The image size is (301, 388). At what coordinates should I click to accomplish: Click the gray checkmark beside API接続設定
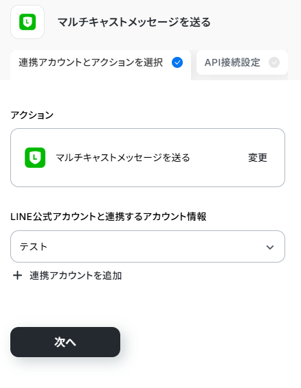tap(274, 62)
